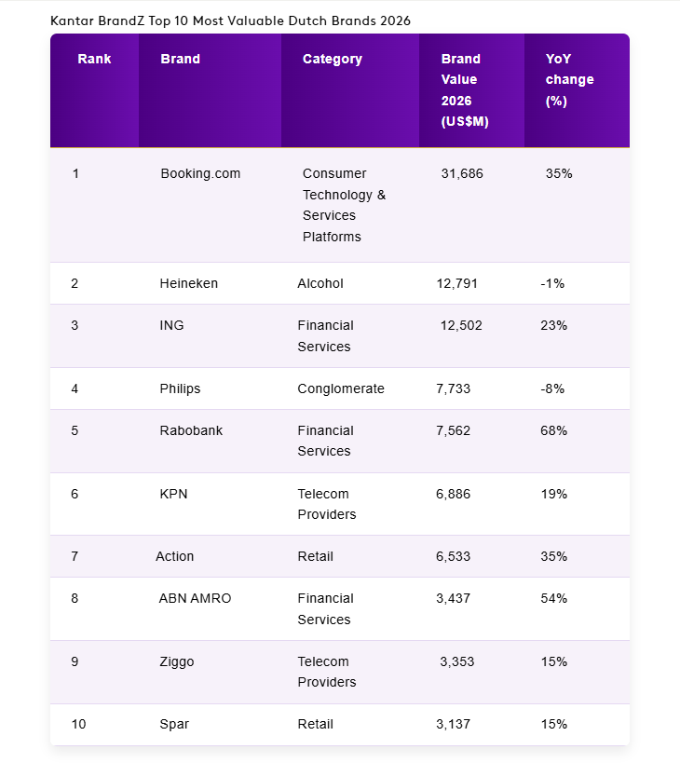Click Rabobank's 68% YoY change

pyautogui.click(x=553, y=430)
